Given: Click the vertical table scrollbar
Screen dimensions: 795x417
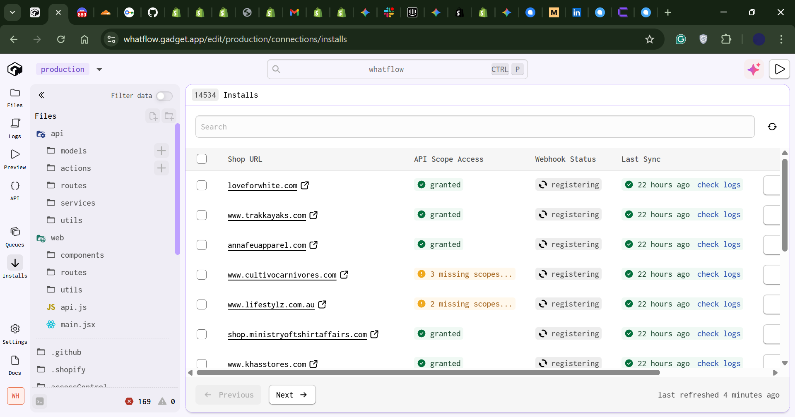Looking at the screenshot, I should click(785, 205).
